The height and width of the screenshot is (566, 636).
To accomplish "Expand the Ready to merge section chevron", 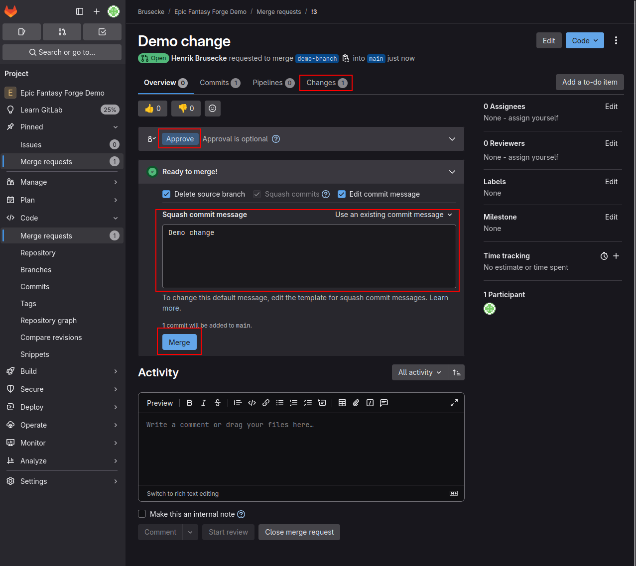I will (x=452, y=172).
